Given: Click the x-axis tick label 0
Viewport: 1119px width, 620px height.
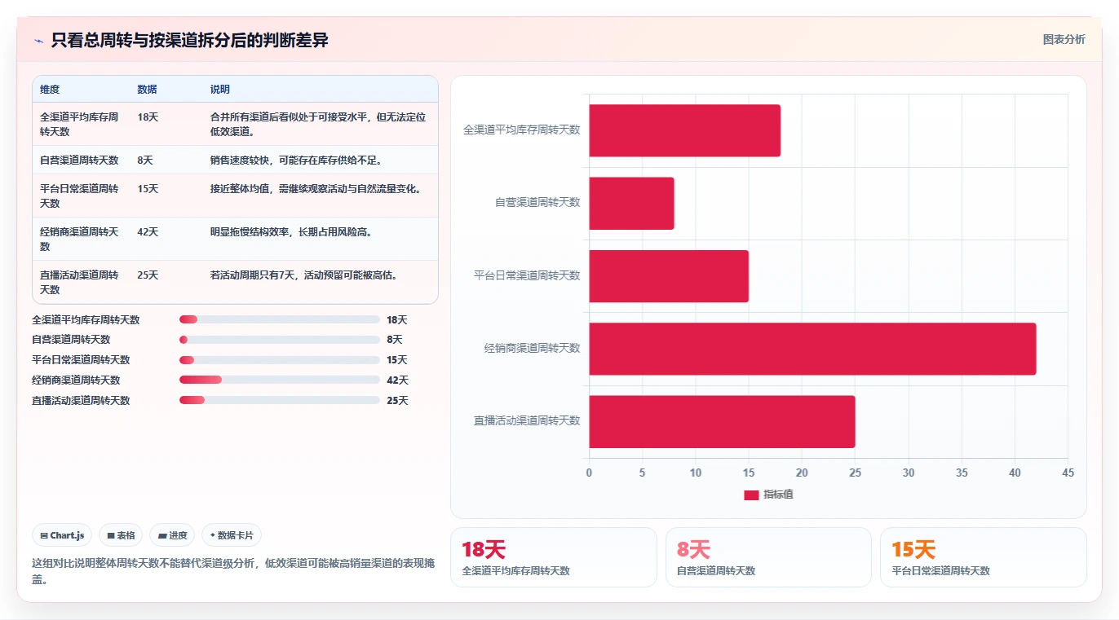Looking at the screenshot, I should coord(589,473).
